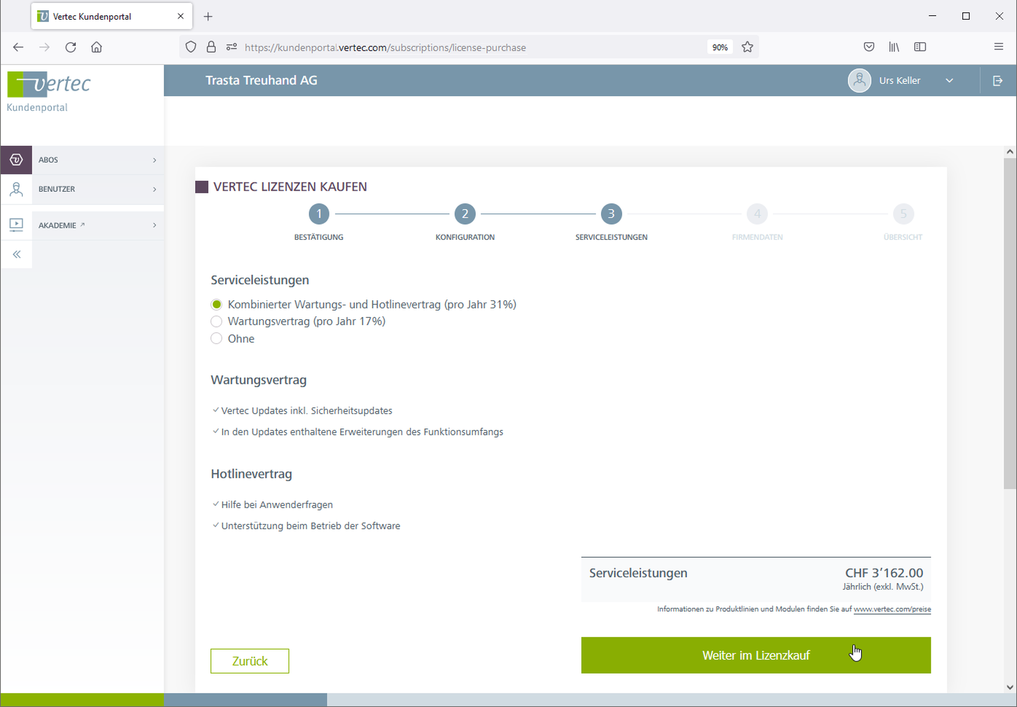
Task: Select Wartungsvertrag (pro Jahr 17%) option
Action: (217, 322)
